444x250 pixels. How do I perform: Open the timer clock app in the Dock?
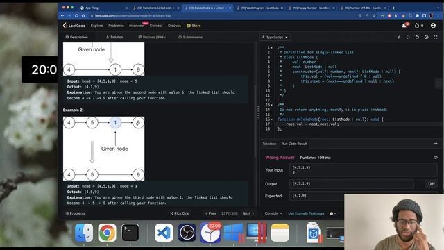[210, 233]
